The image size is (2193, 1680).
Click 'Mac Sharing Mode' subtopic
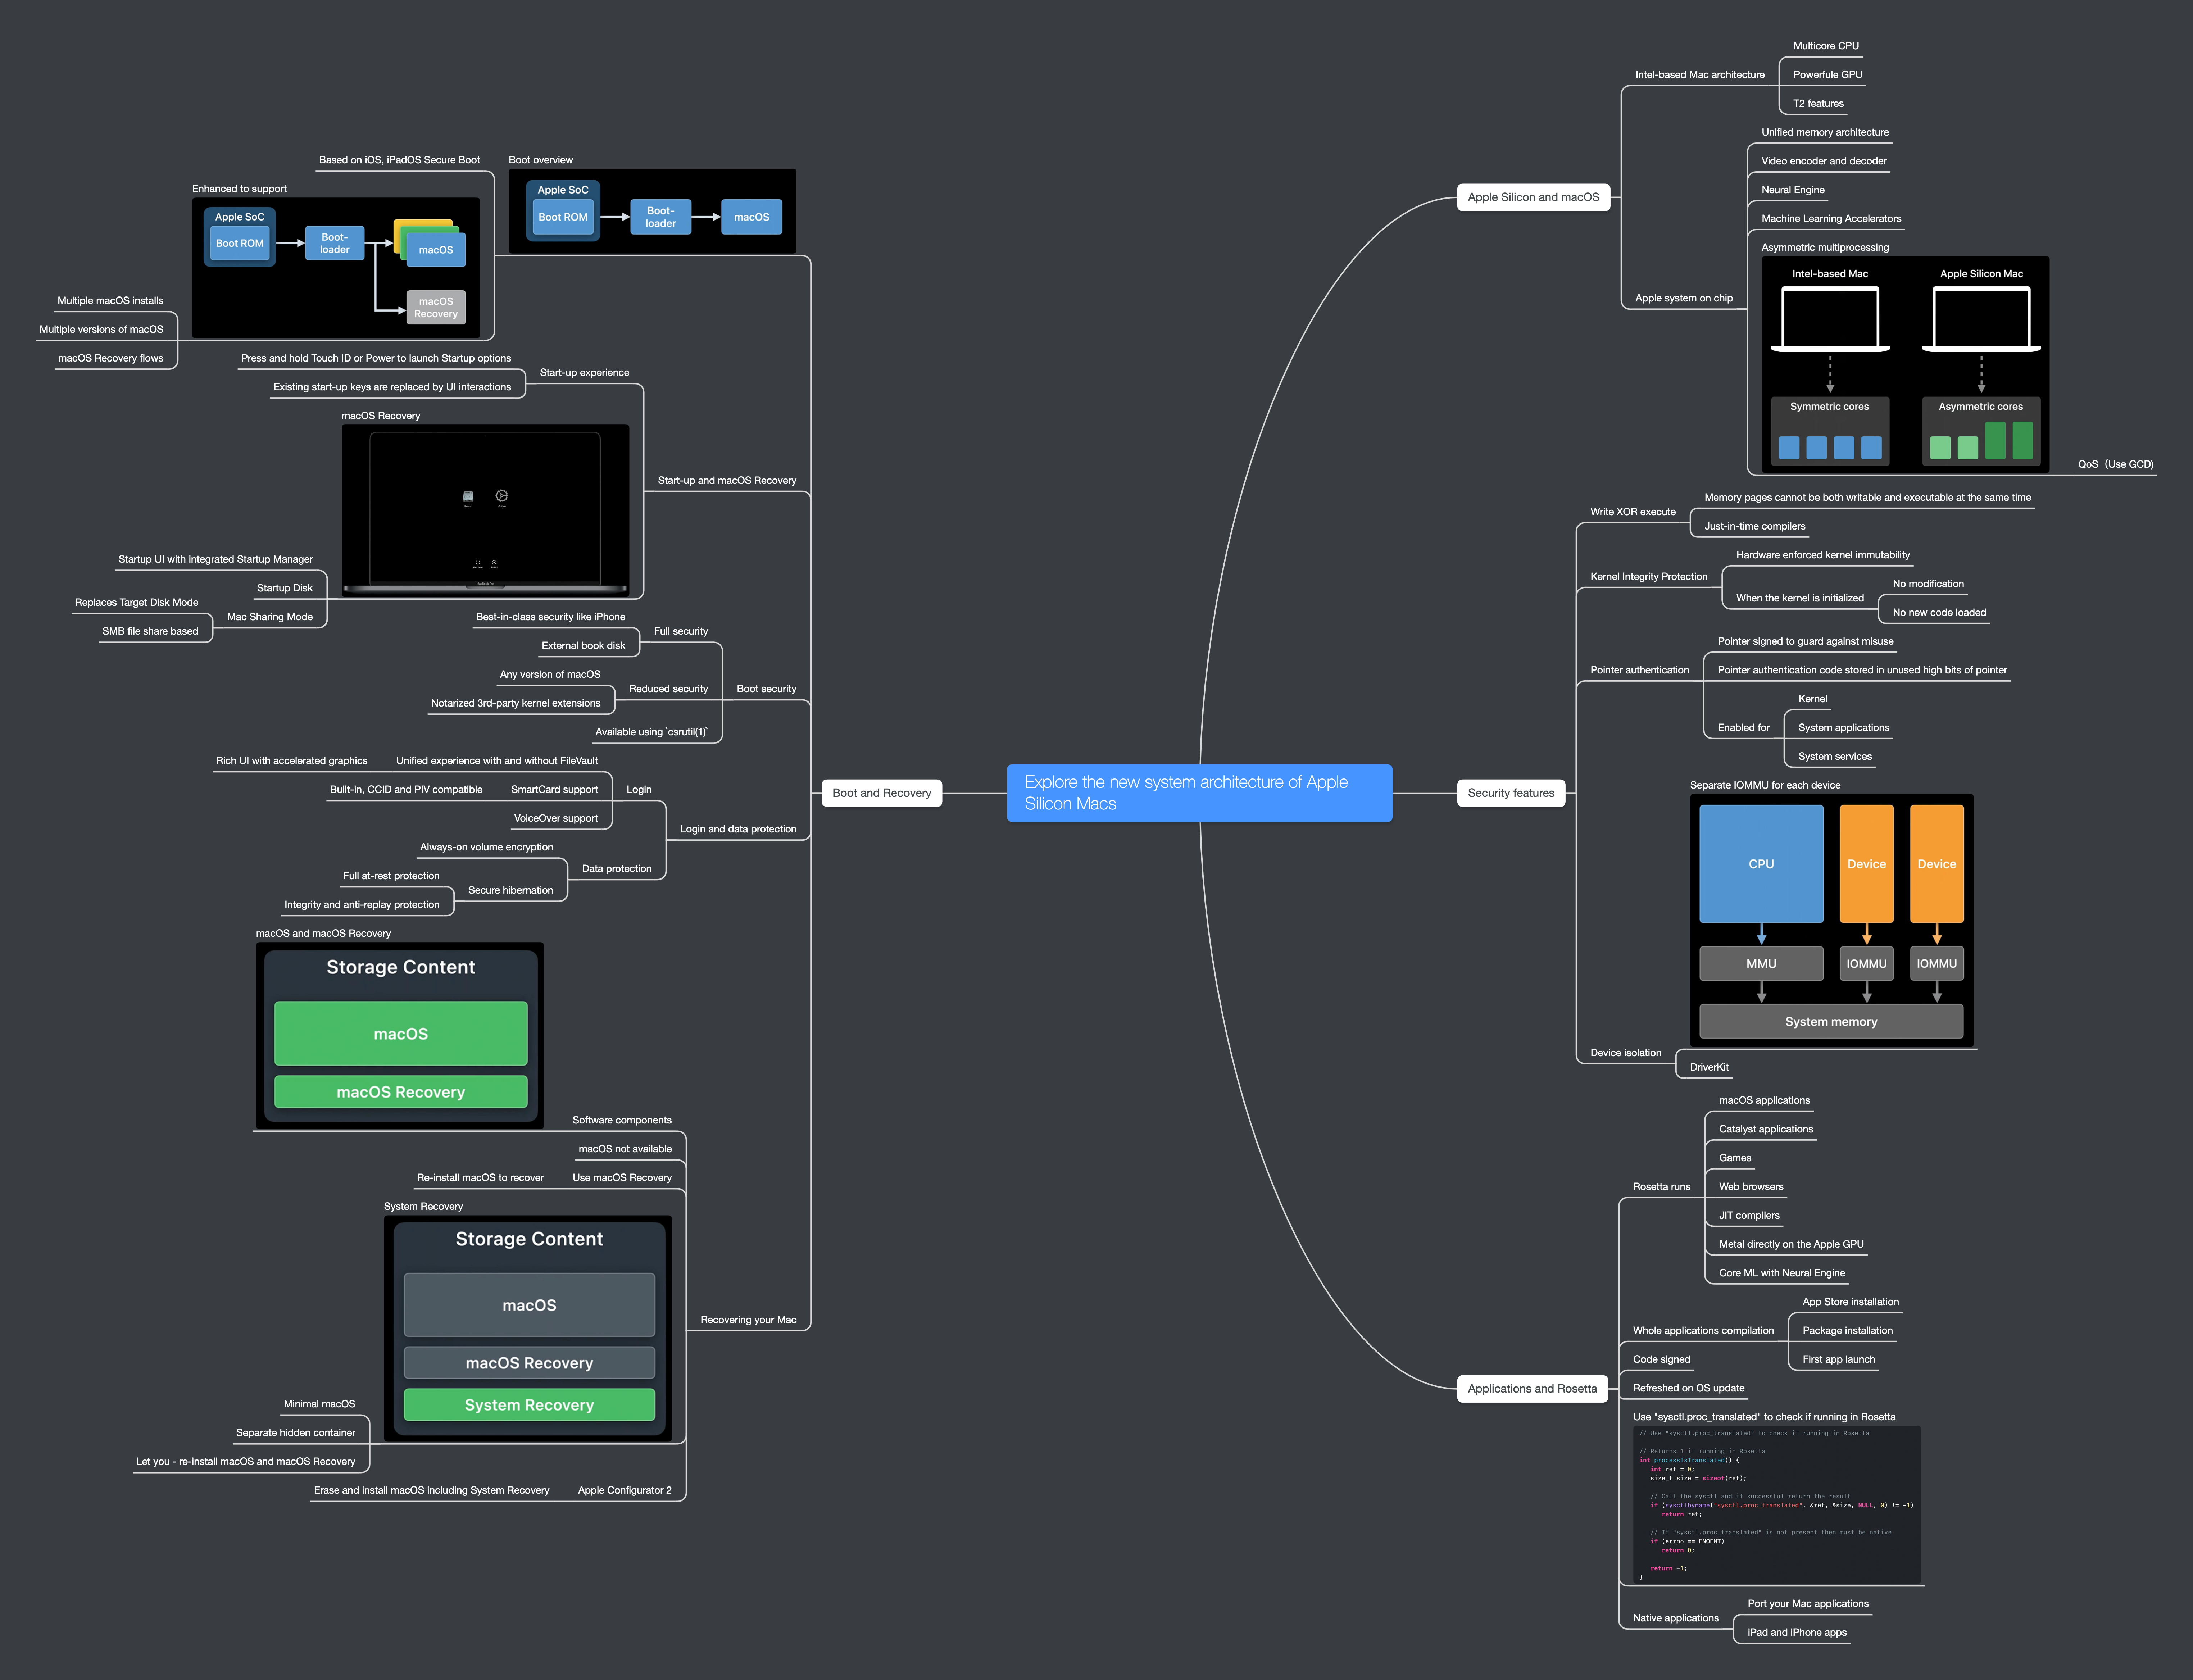point(270,617)
